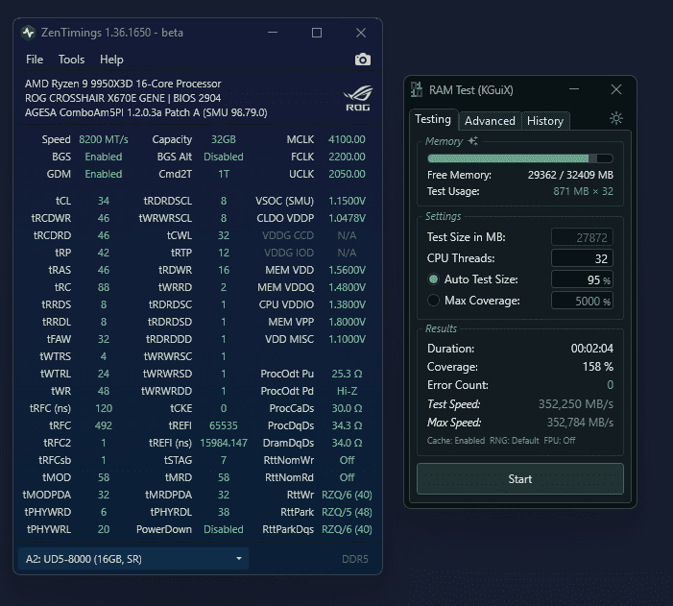This screenshot has height=606, width=673.
Task: Click the tRFC value 492
Action: pyautogui.click(x=104, y=425)
